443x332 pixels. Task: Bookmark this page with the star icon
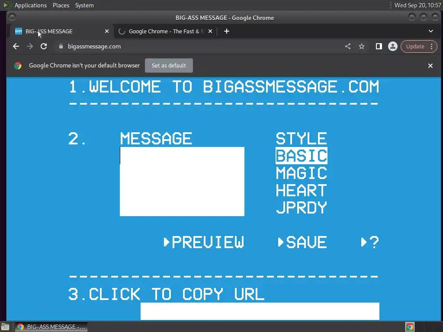tap(362, 46)
